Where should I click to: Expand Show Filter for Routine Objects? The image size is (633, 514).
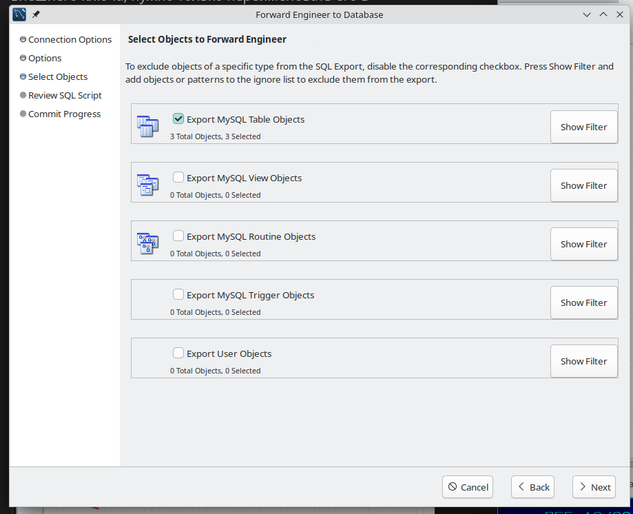click(583, 244)
